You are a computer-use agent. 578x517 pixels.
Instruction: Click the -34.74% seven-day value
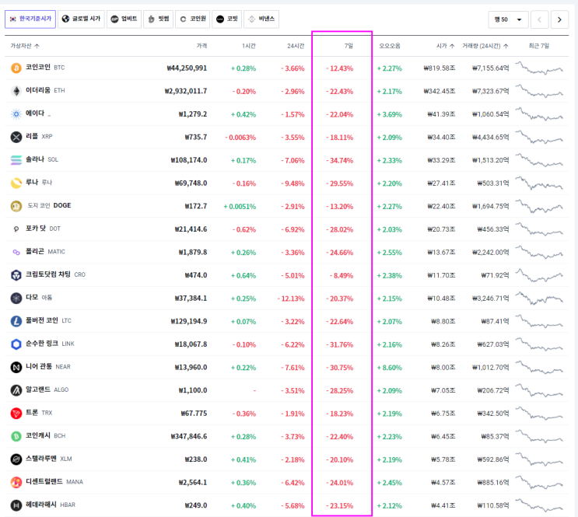click(x=339, y=160)
